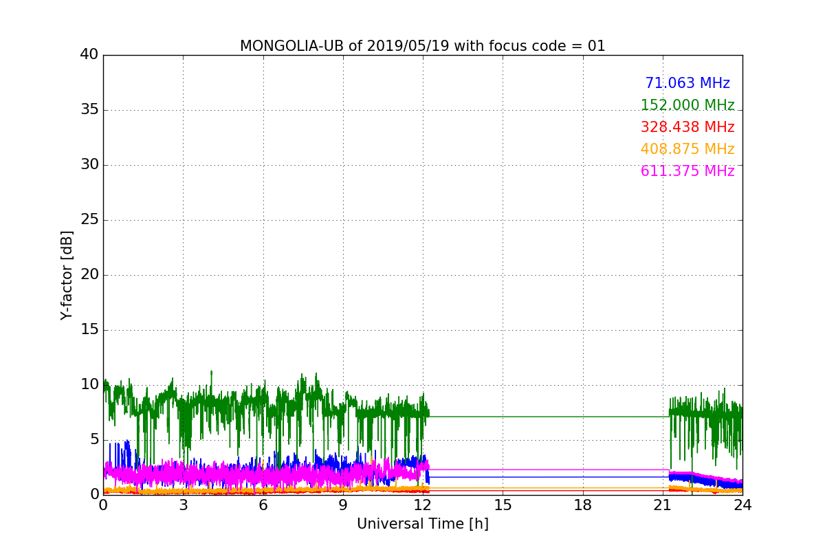Viewport: 825px width, 550px height.
Task: Select the 152.000 MHz legend label
Action: click(687, 105)
